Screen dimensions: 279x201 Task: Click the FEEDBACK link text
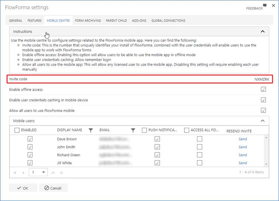[254, 9]
